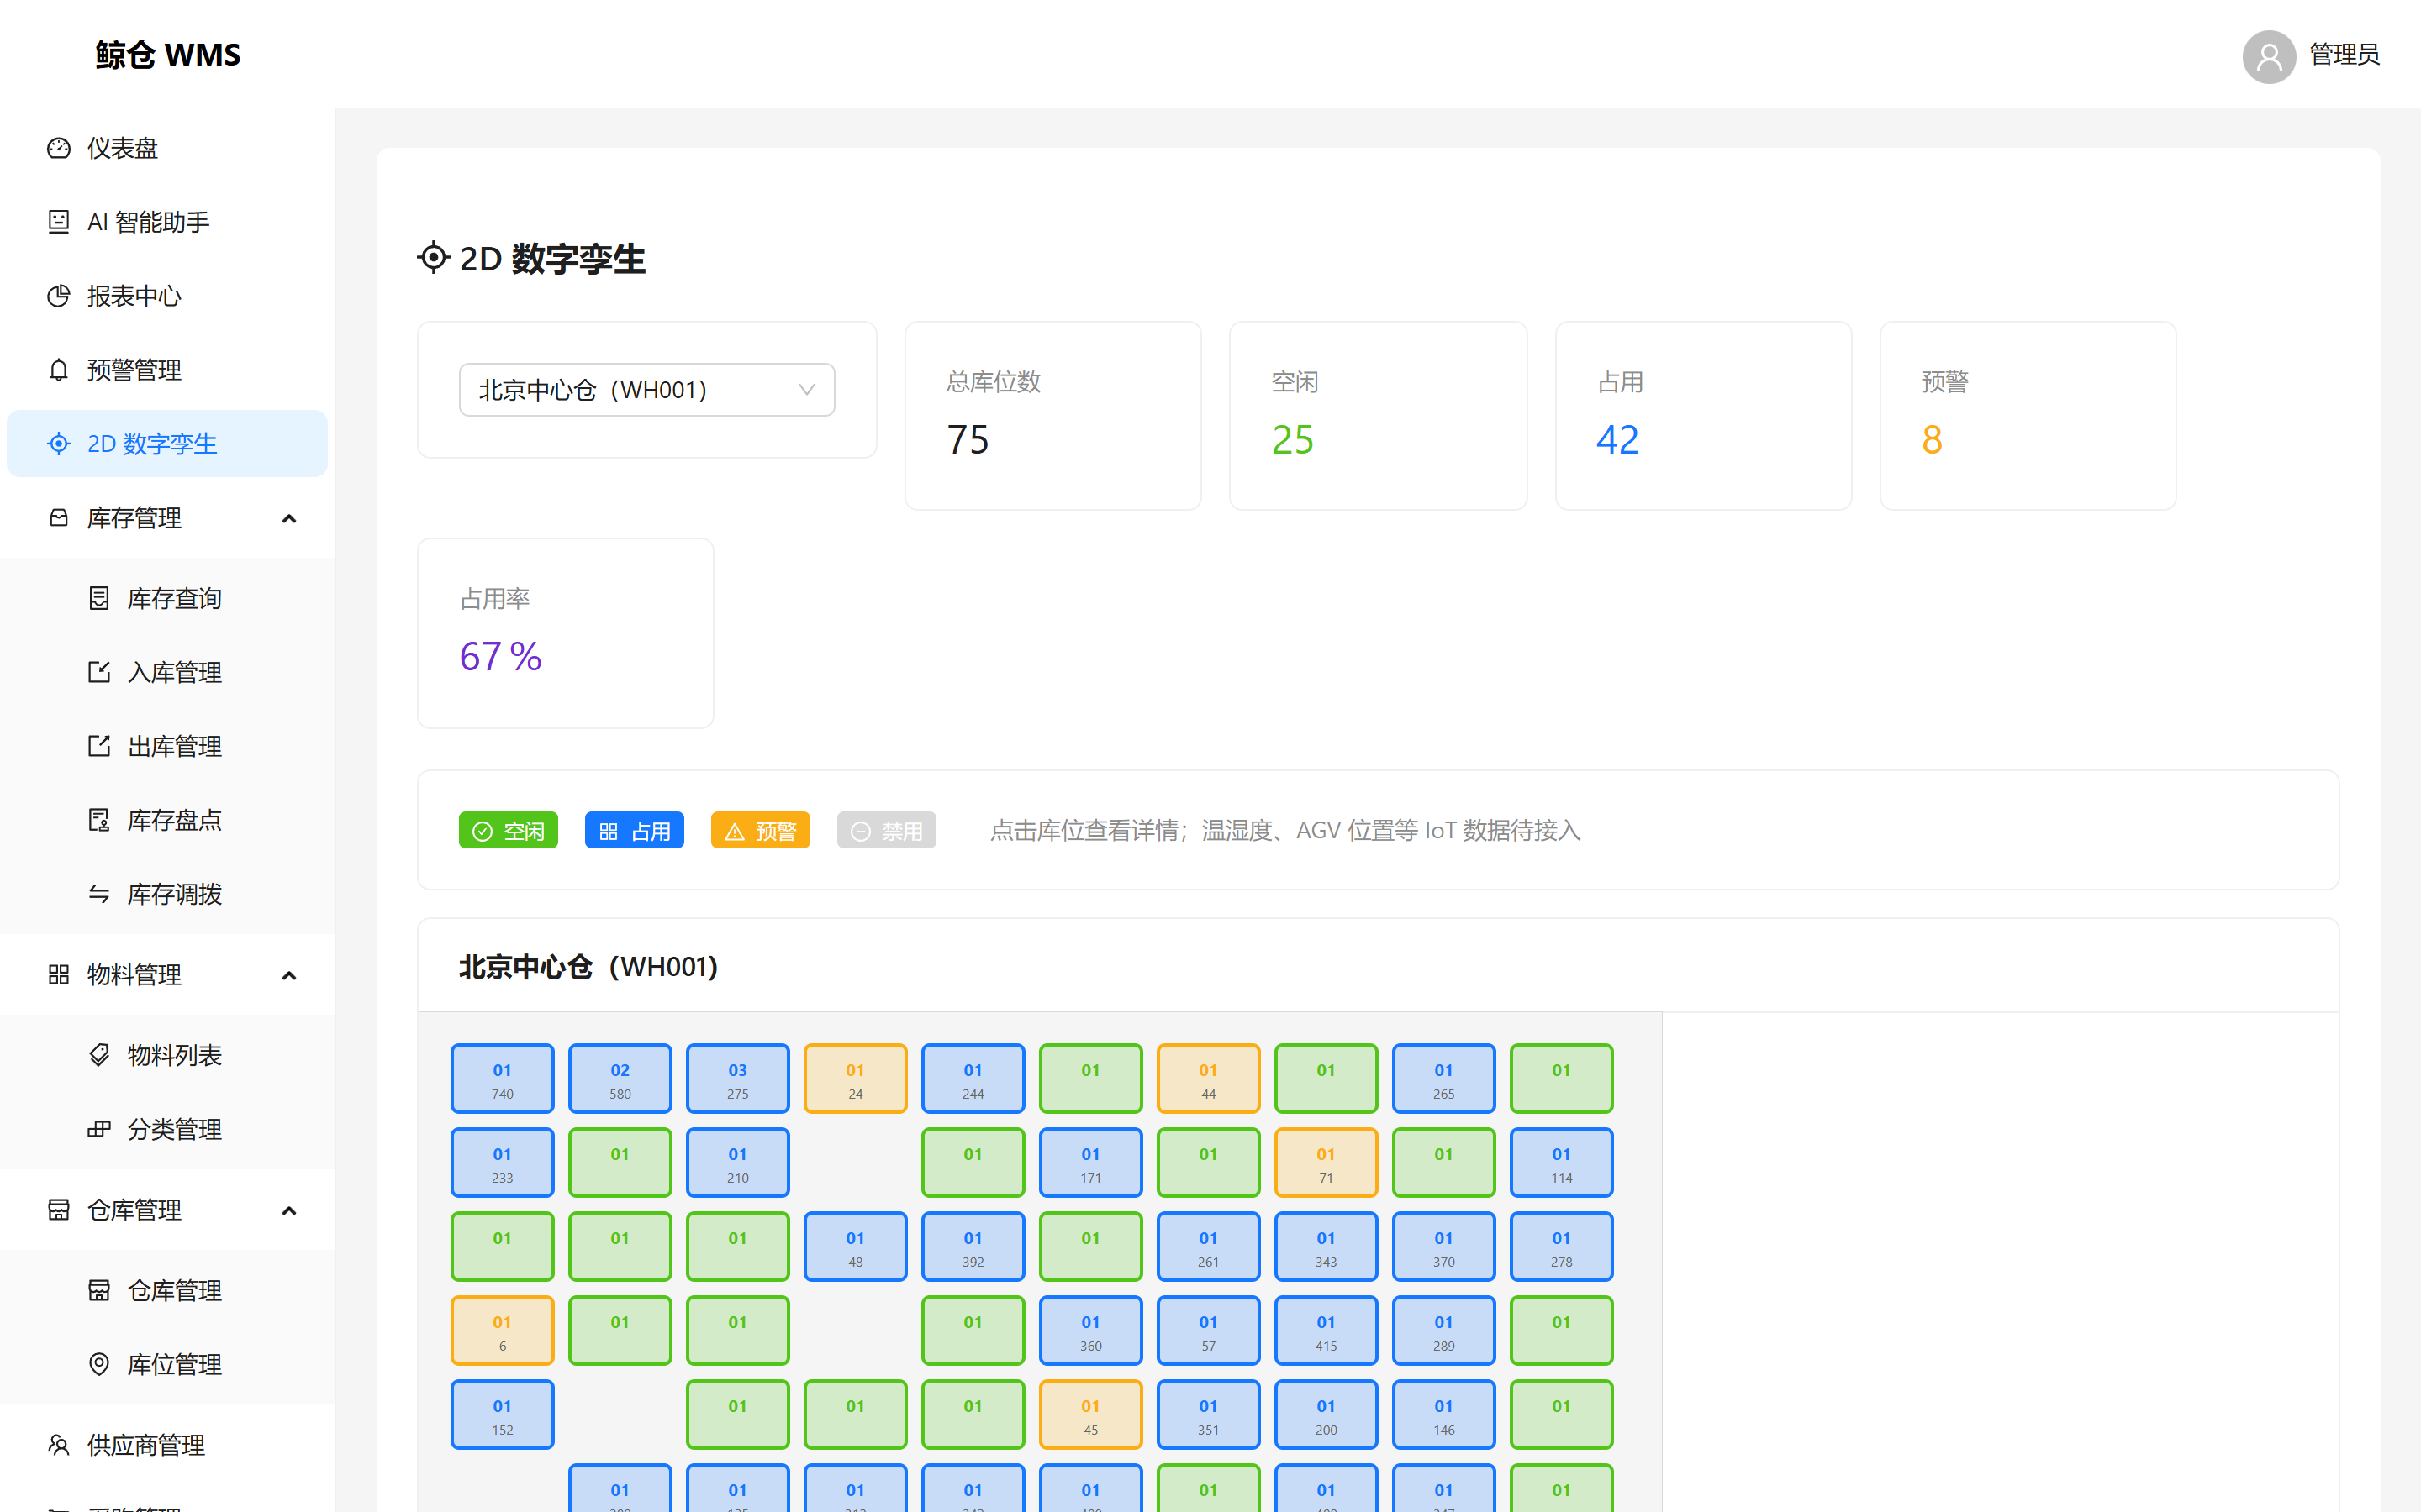2421x1512 pixels.
Task: Click the team icon for 供应商管理
Action: (59, 1445)
